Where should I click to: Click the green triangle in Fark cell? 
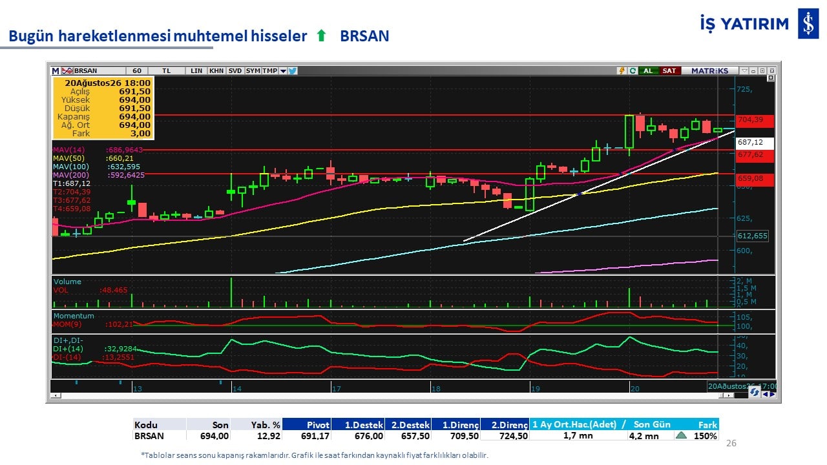click(x=681, y=435)
